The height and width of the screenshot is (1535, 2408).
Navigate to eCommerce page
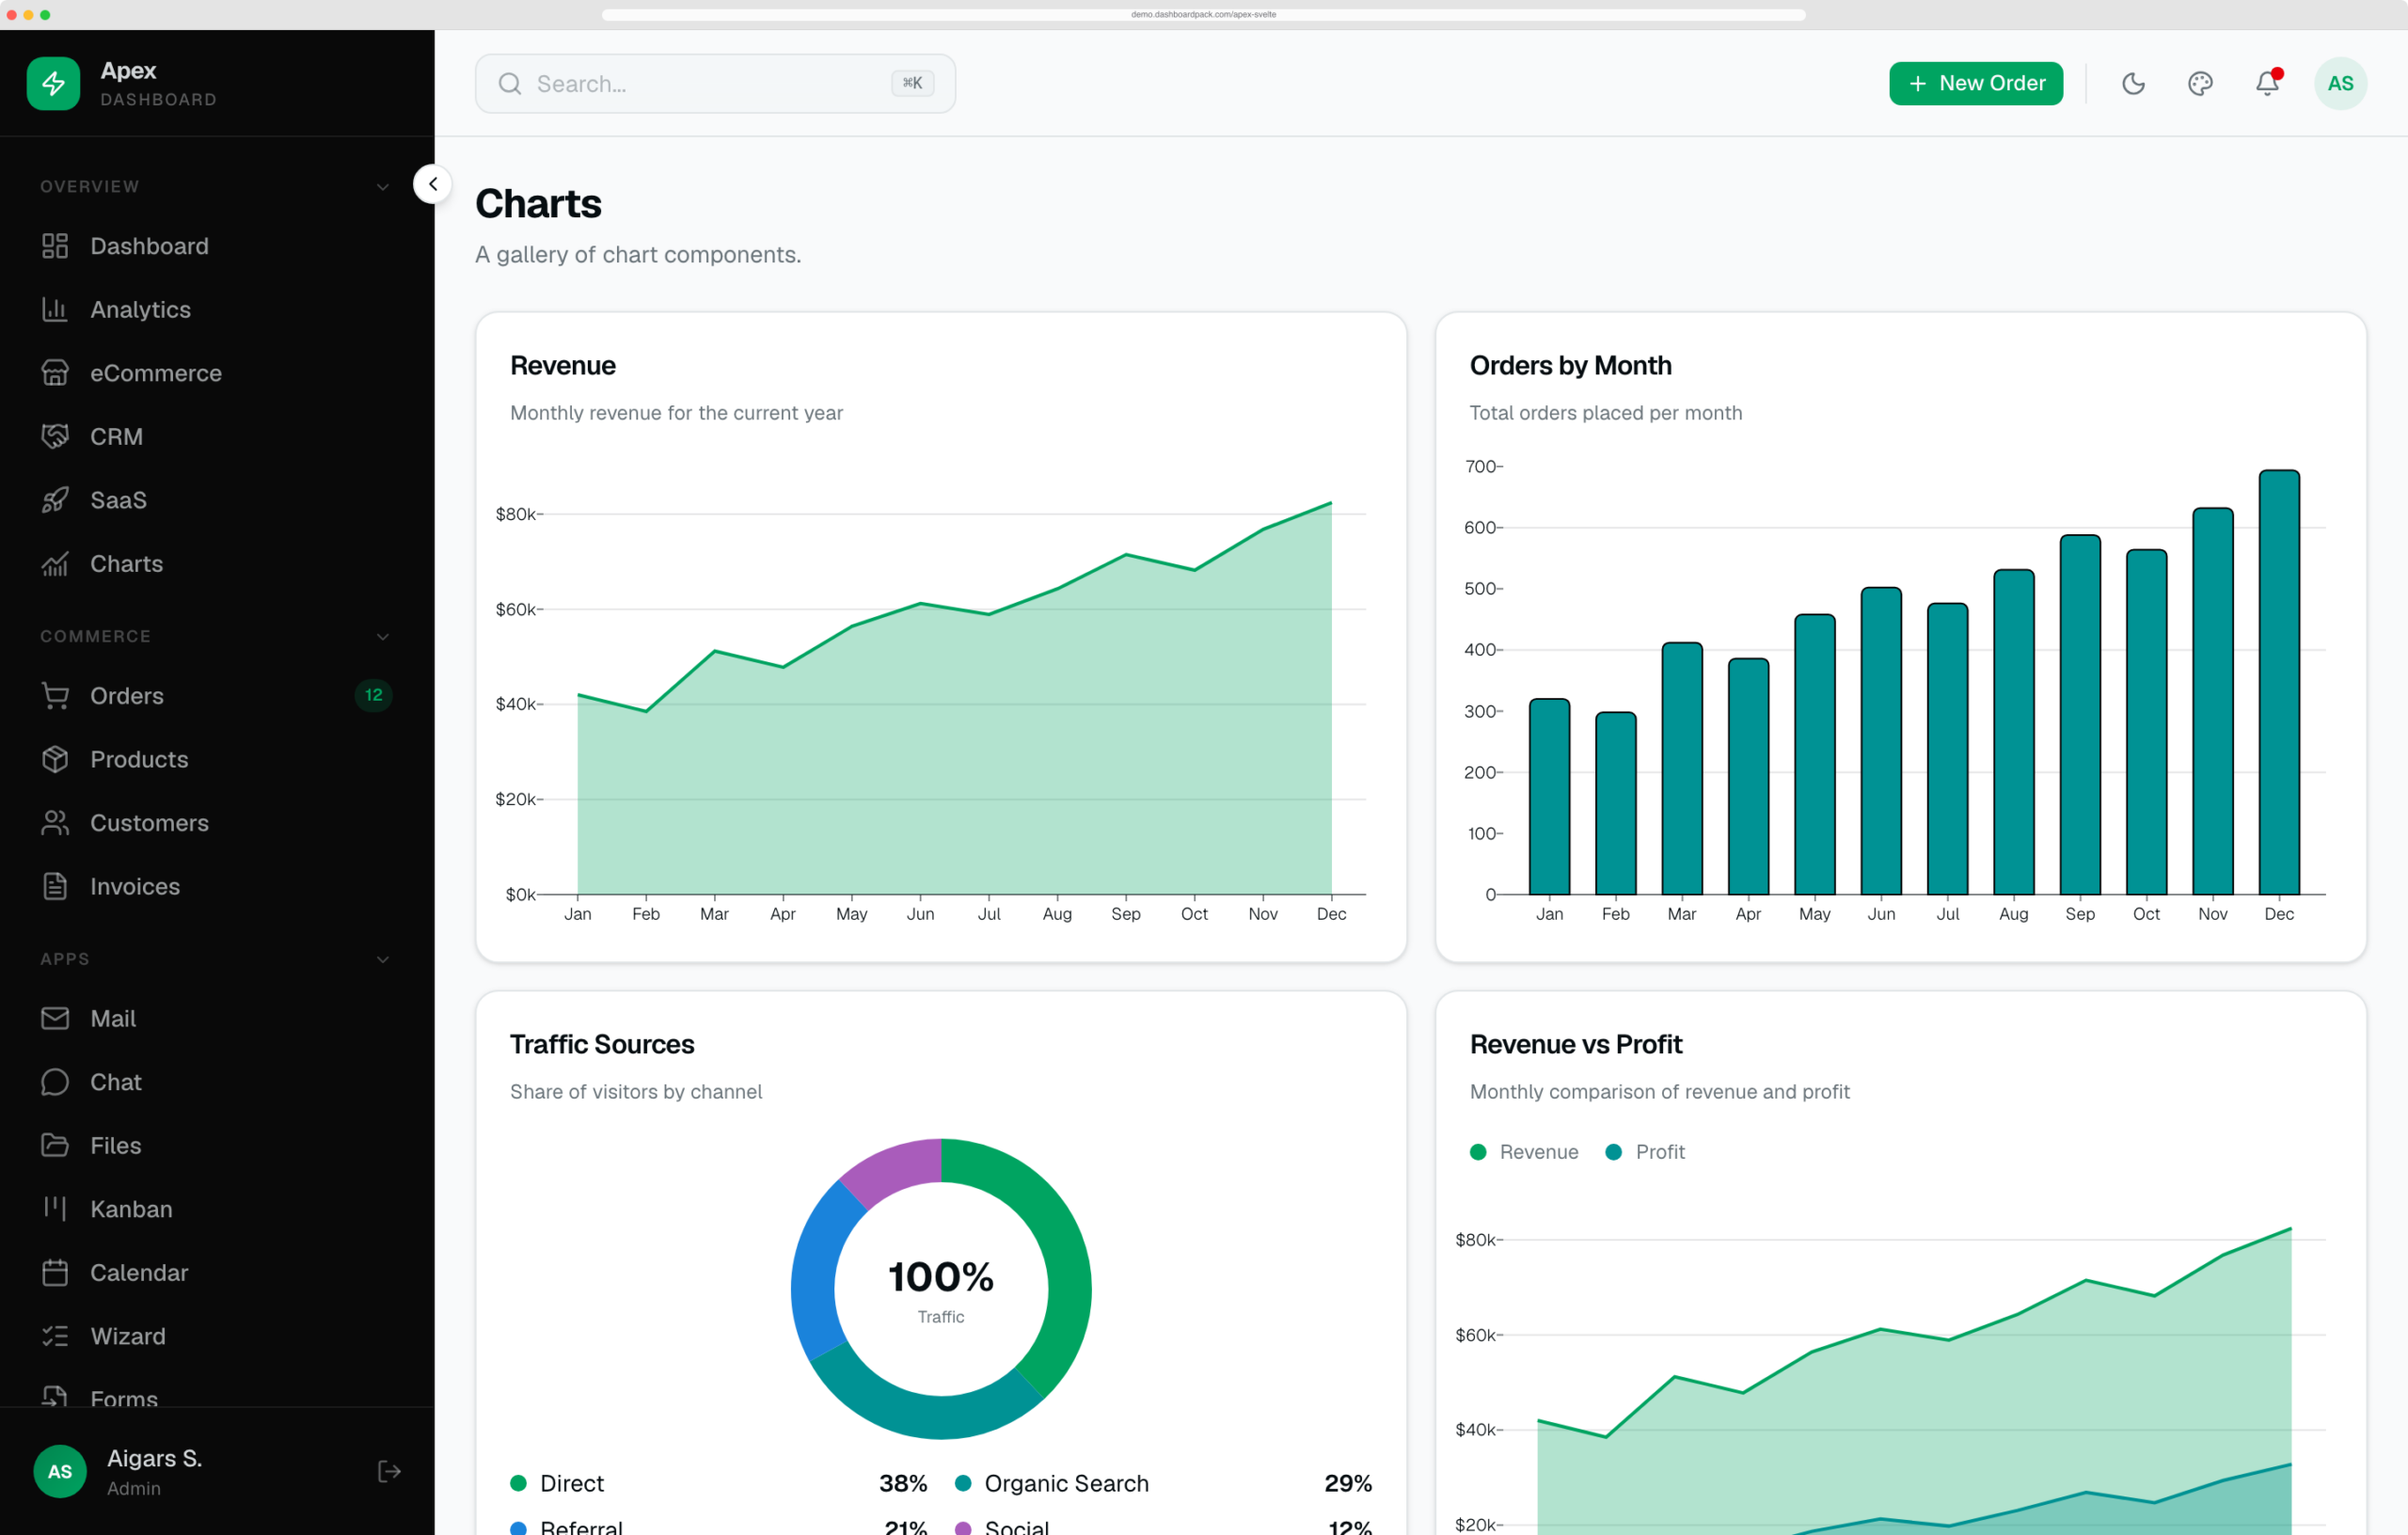216,373
